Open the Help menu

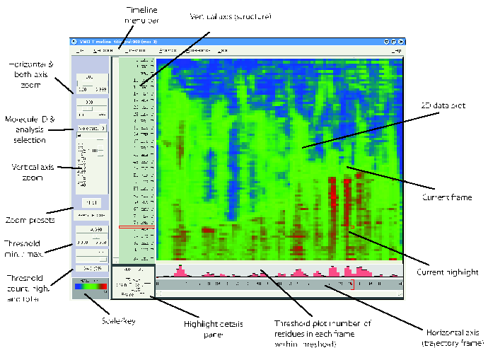(x=398, y=51)
